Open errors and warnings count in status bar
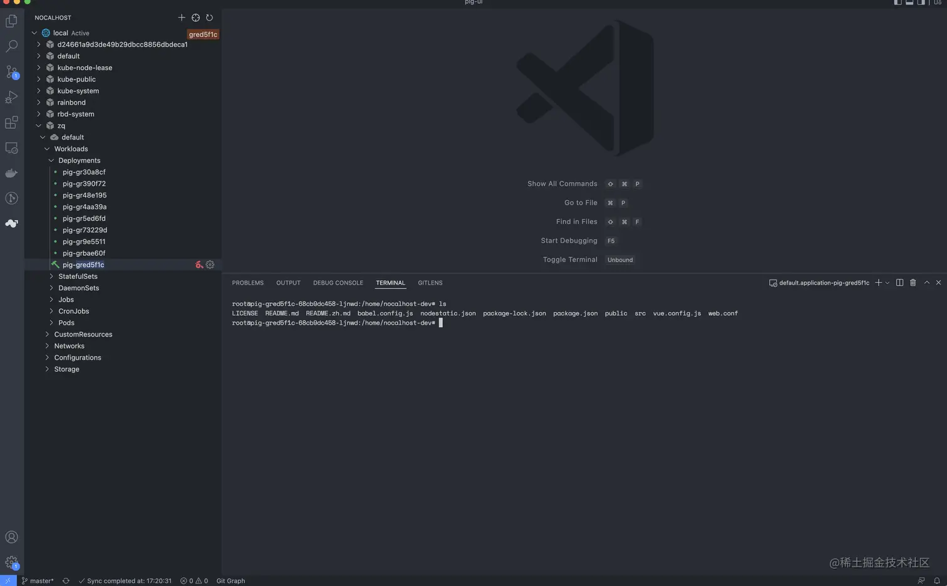Viewport: 947px width, 586px height. pos(194,580)
